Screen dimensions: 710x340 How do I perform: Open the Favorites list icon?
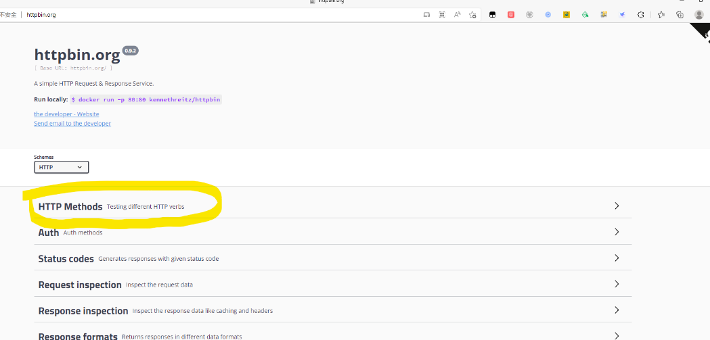click(661, 15)
